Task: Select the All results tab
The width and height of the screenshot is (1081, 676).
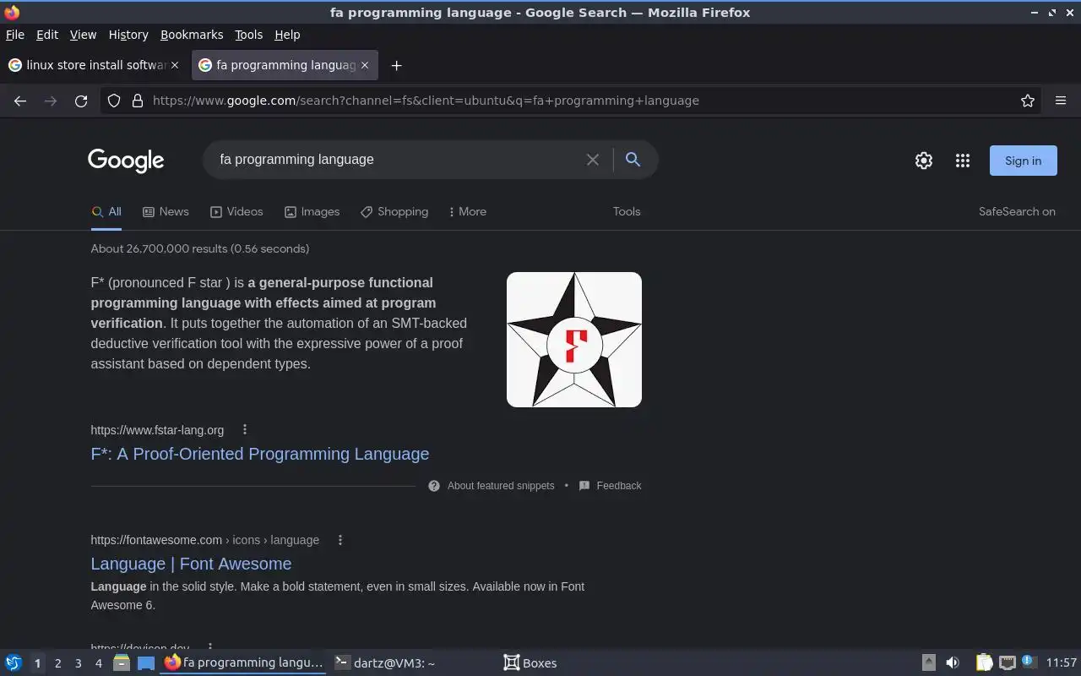Action: click(106, 212)
